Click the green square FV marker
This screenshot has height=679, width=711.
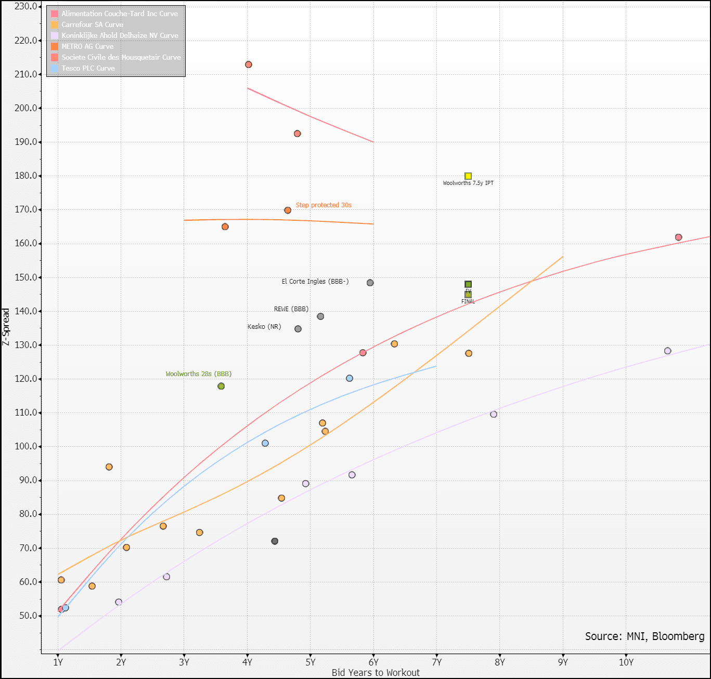click(468, 284)
